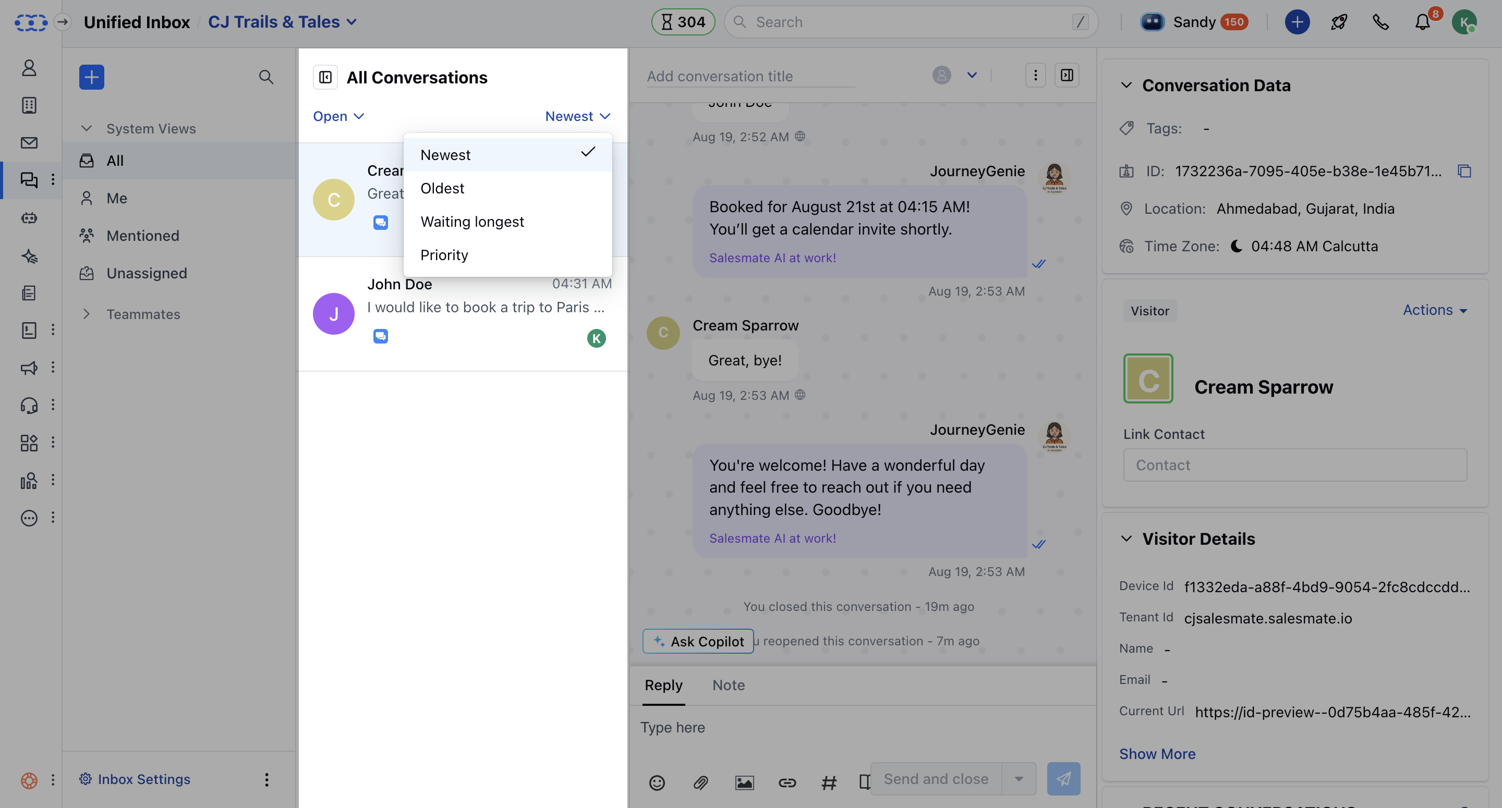Click the Ask Copilot button

pyautogui.click(x=698, y=641)
